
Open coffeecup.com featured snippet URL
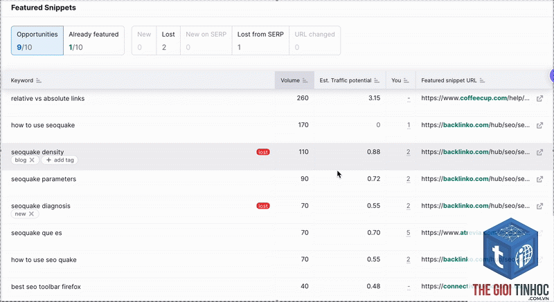tap(475, 98)
